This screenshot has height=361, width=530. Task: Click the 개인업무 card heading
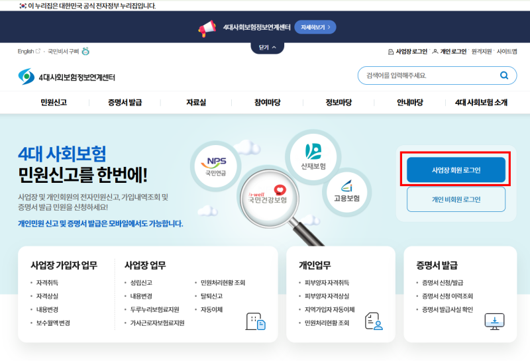coord(315,266)
